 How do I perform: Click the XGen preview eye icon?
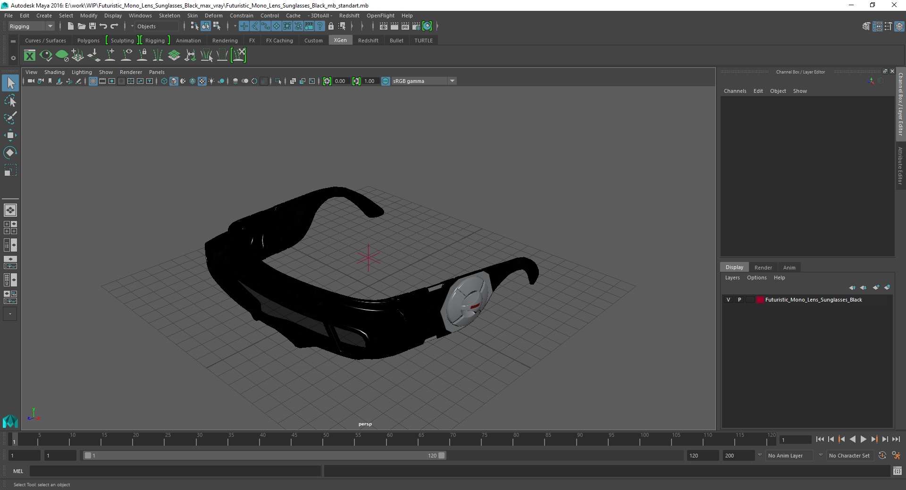(x=46, y=56)
